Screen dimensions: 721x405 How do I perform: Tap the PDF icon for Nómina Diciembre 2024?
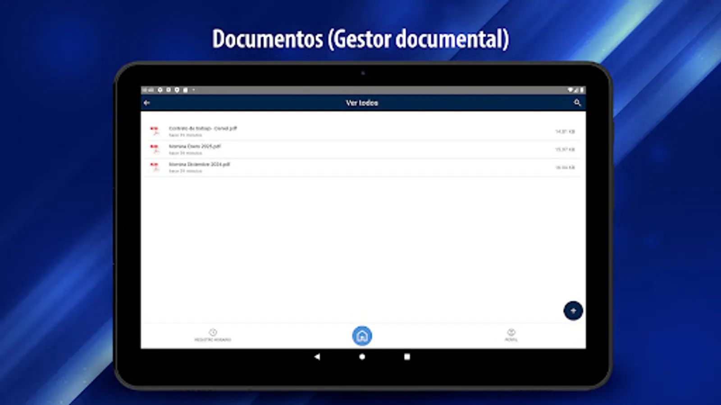click(x=155, y=167)
